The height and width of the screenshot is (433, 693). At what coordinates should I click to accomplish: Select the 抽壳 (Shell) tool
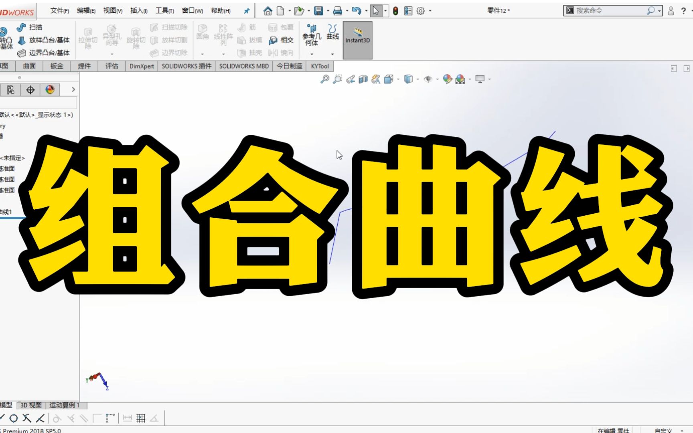click(250, 53)
